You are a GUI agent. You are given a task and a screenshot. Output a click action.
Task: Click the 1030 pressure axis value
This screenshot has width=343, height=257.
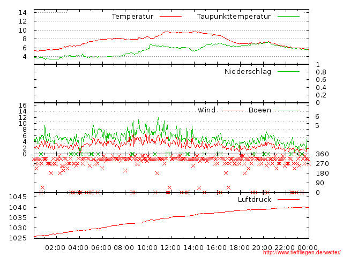(18, 228)
